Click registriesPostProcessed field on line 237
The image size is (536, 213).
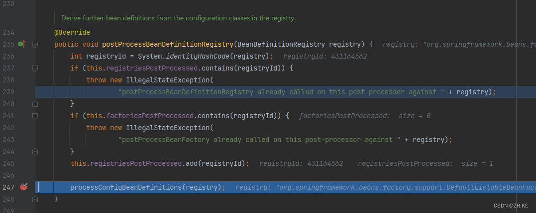pos(152,68)
